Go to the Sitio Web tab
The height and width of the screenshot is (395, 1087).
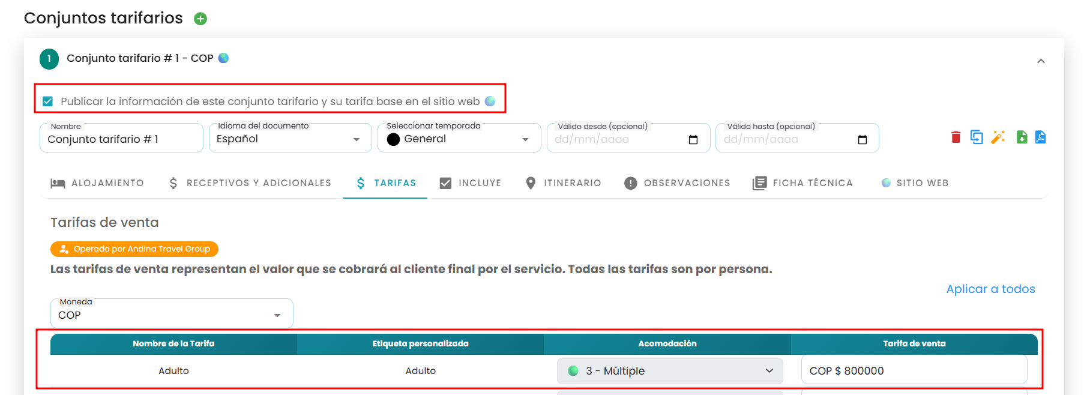pos(915,183)
